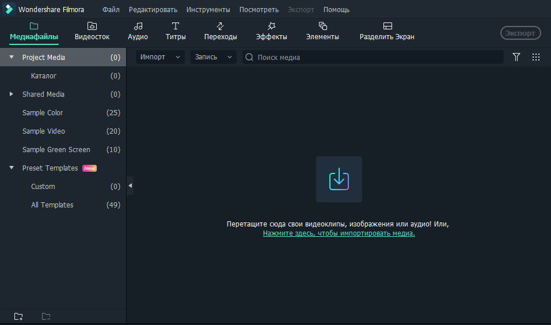The width and height of the screenshot is (551, 325).
Task: Click the magnifier search icon
Action: point(249,57)
